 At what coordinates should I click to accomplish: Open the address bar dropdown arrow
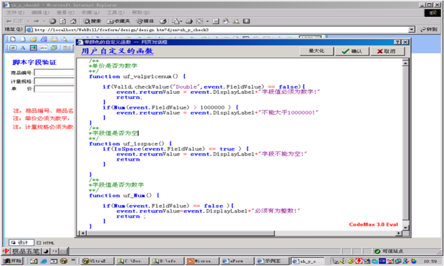click(412, 30)
